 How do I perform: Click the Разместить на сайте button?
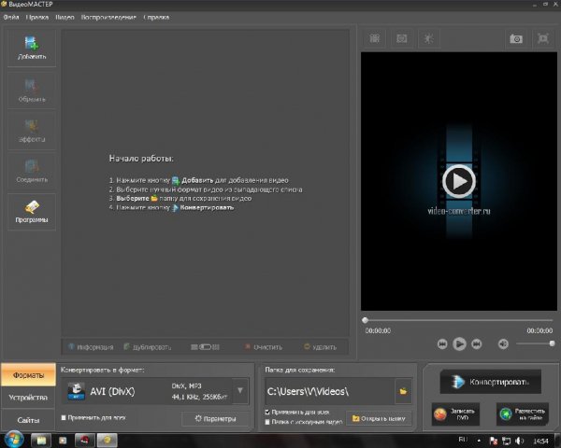point(523,414)
